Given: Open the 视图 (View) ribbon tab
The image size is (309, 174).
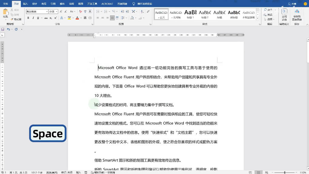Looking at the screenshot, I should tap(80, 4).
